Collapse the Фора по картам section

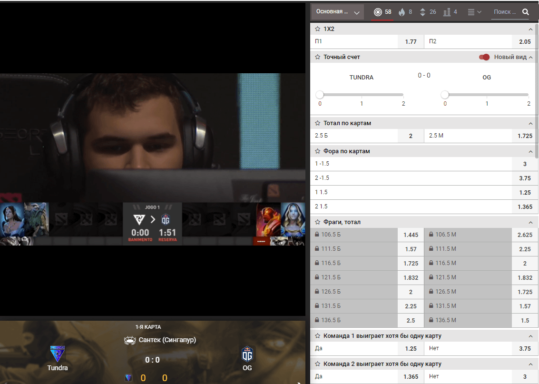530,152
